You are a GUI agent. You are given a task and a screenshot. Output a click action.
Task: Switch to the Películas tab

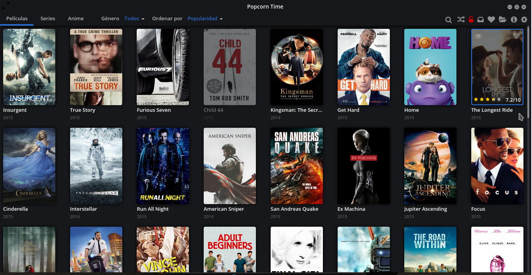tap(17, 18)
